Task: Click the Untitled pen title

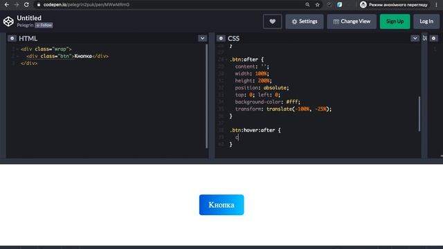Action: pyautogui.click(x=29, y=18)
